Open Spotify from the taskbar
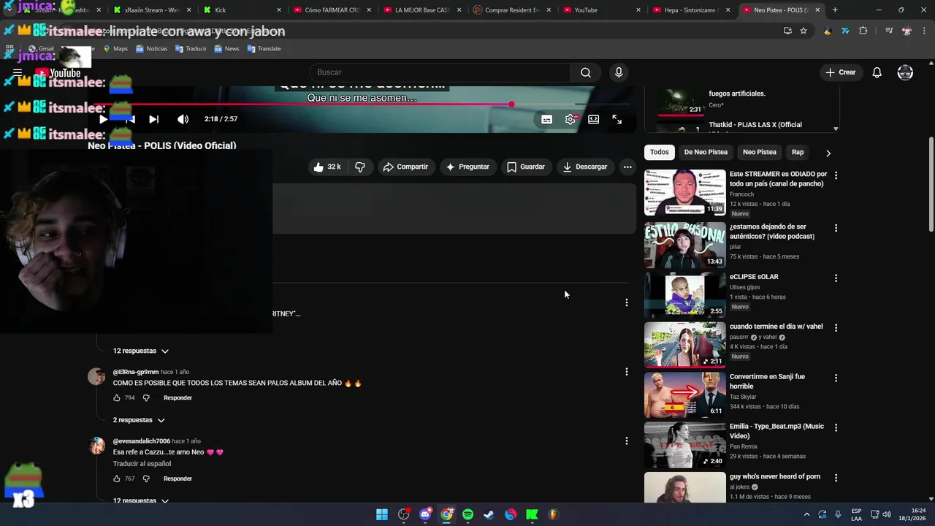 click(467, 514)
